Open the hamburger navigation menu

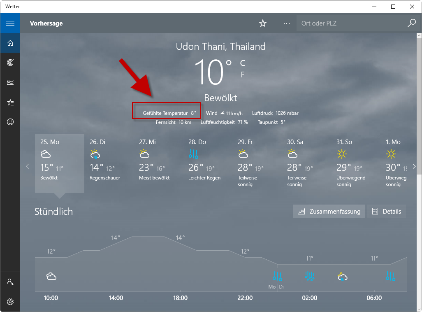click(10, 23)
